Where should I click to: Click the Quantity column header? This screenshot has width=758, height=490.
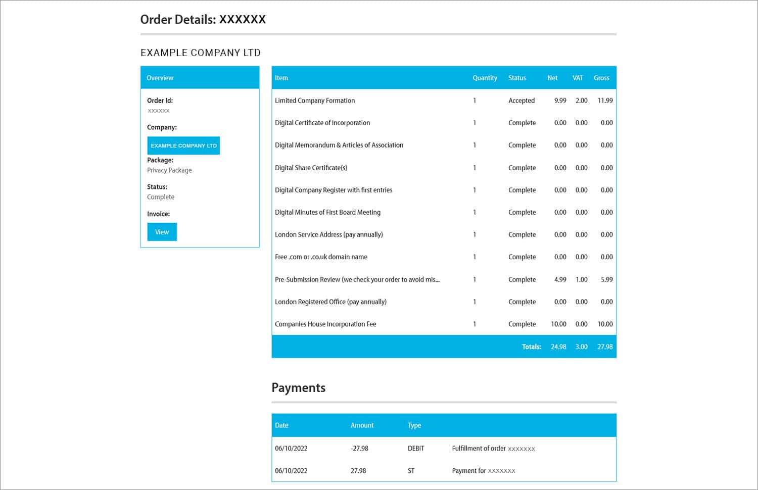click(x=484, y=78)
